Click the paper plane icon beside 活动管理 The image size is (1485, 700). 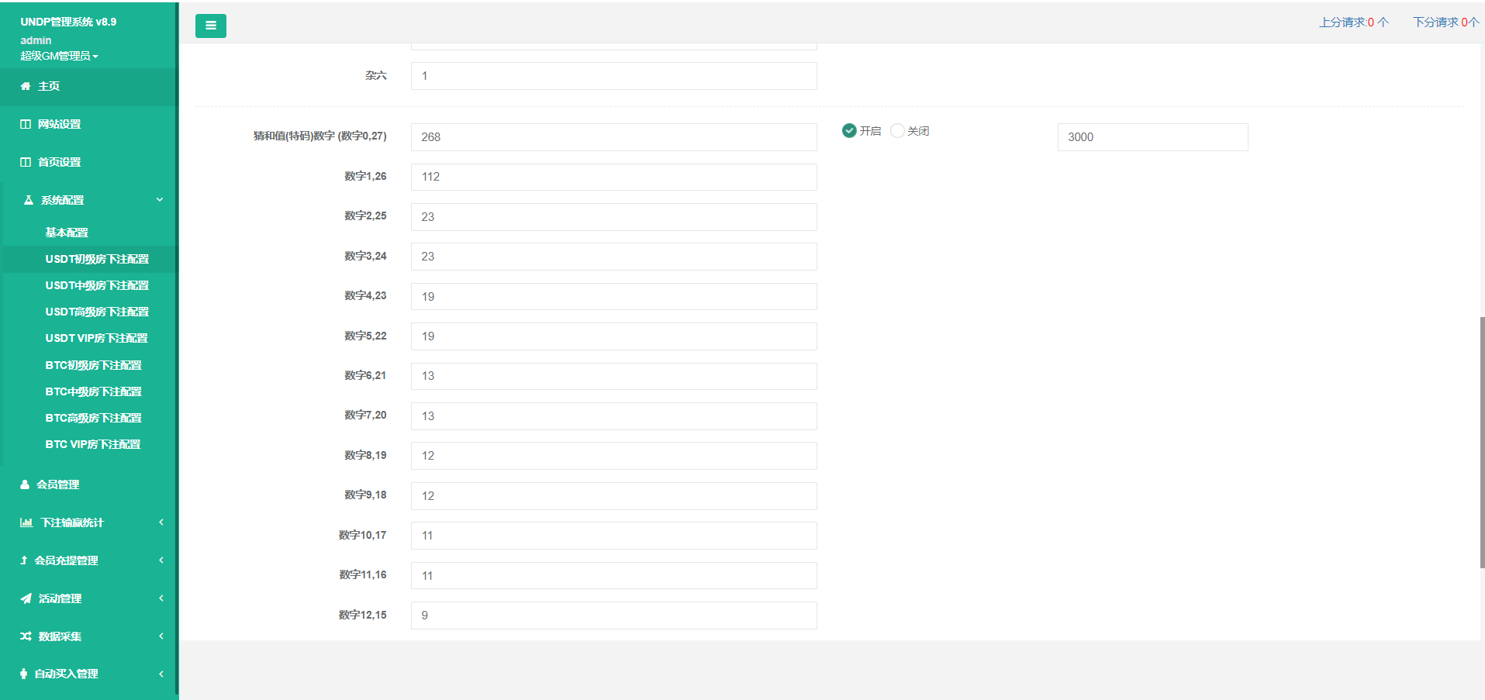click(26, 598)
